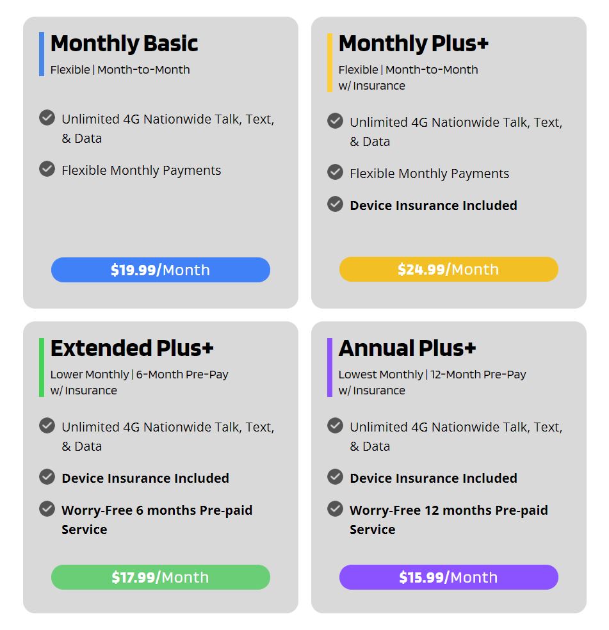Click the blue accent bar on Monthly Basic
The image size is (609, 630).
42,54
